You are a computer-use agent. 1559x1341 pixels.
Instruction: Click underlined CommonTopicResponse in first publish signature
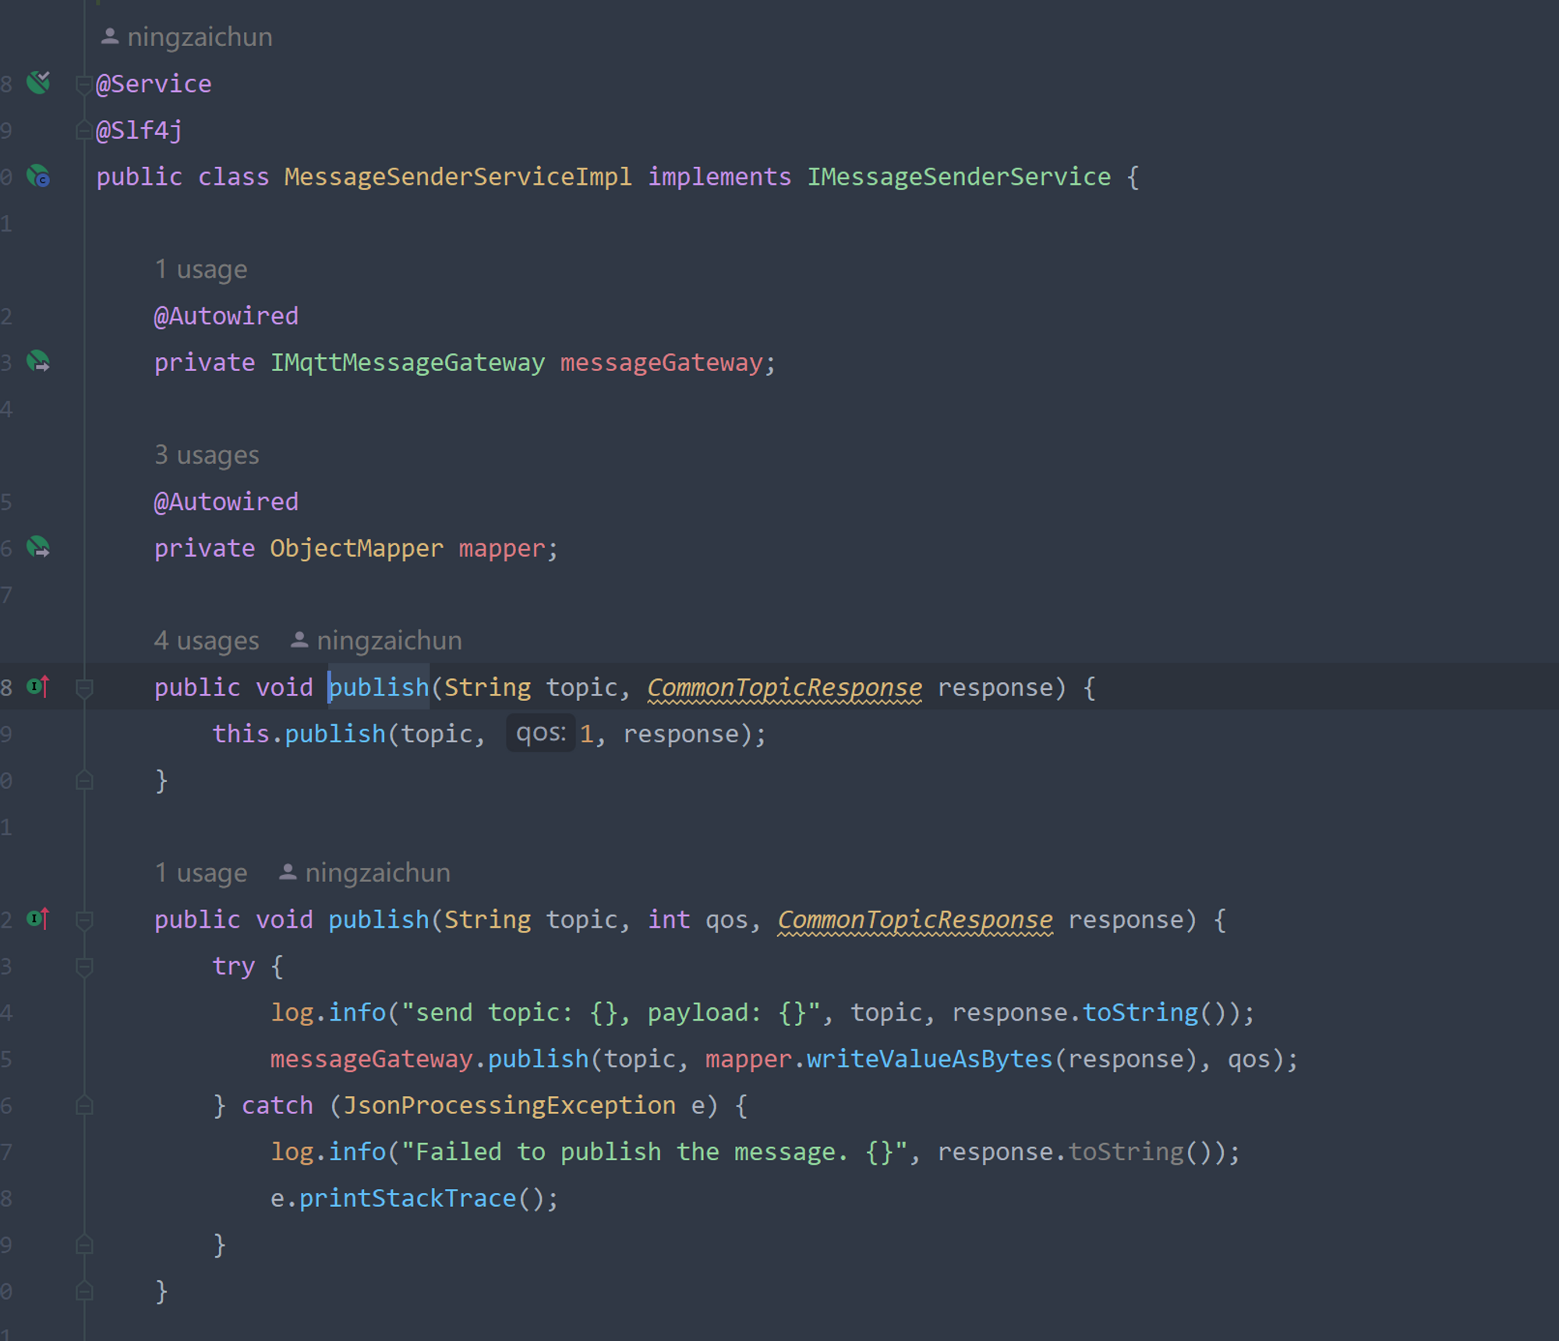point(783,687)
